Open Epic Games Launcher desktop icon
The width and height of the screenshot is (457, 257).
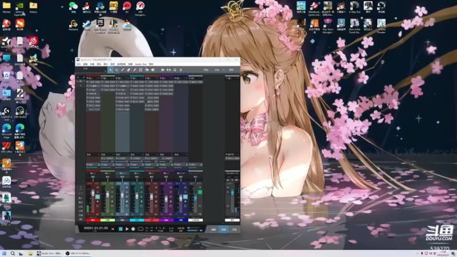point(100,26)
